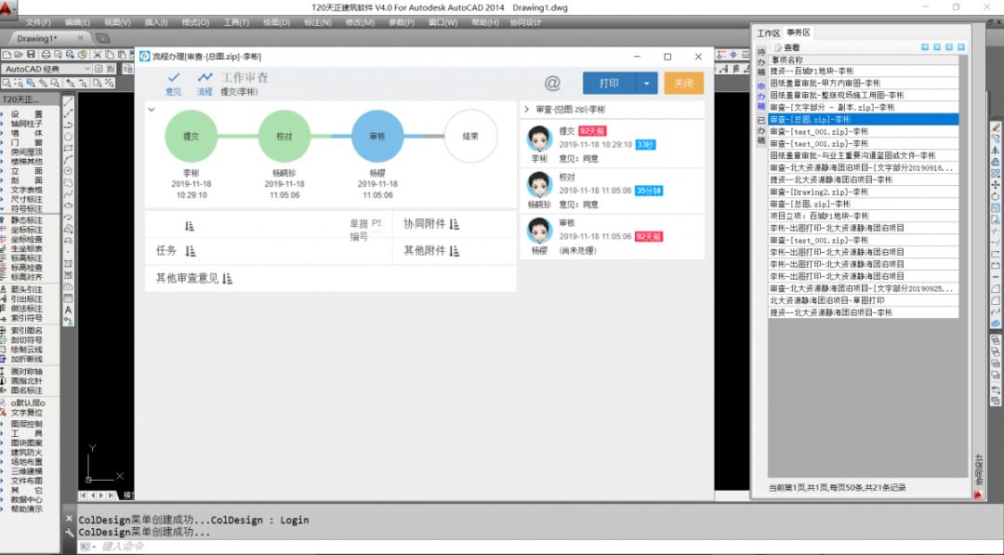Click sort icon next to 协同附件
1004x555 pixels.
(x=455, y=224)
